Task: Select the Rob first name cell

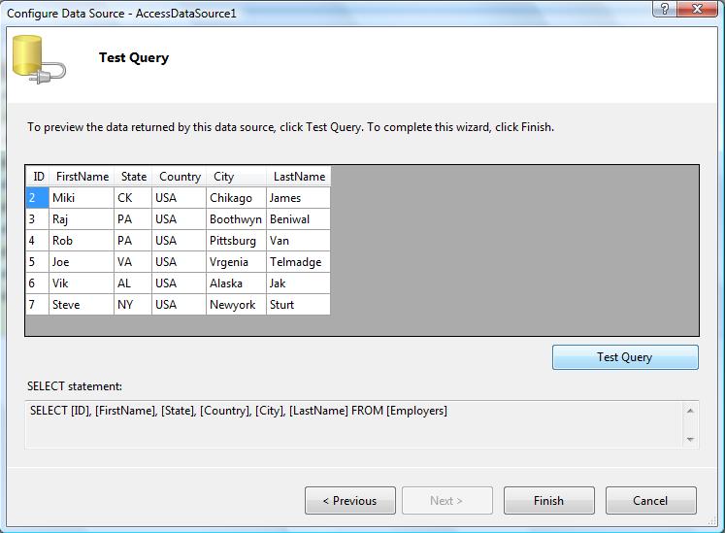Action: (x=82, y=240)
